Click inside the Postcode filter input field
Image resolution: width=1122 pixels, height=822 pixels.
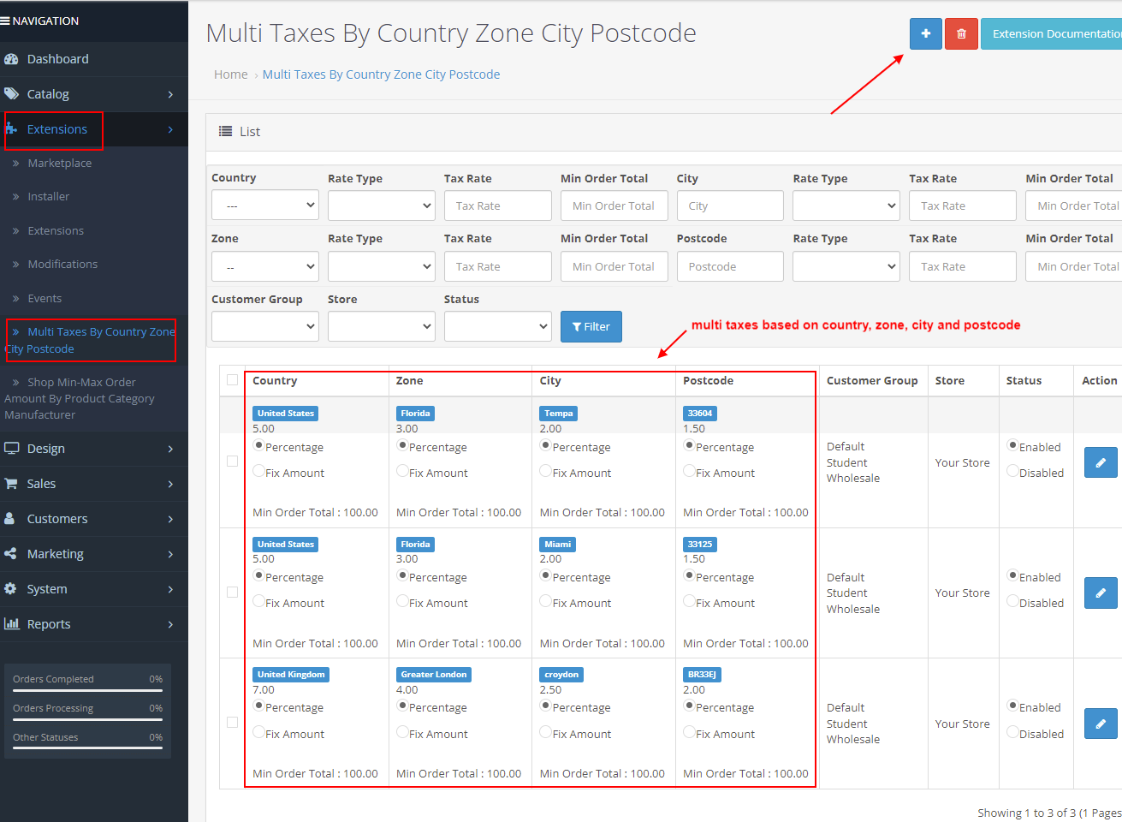tap(730, 266)
